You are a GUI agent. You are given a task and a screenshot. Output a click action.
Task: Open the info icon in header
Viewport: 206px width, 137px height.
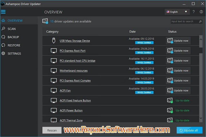tap(201, 12)
